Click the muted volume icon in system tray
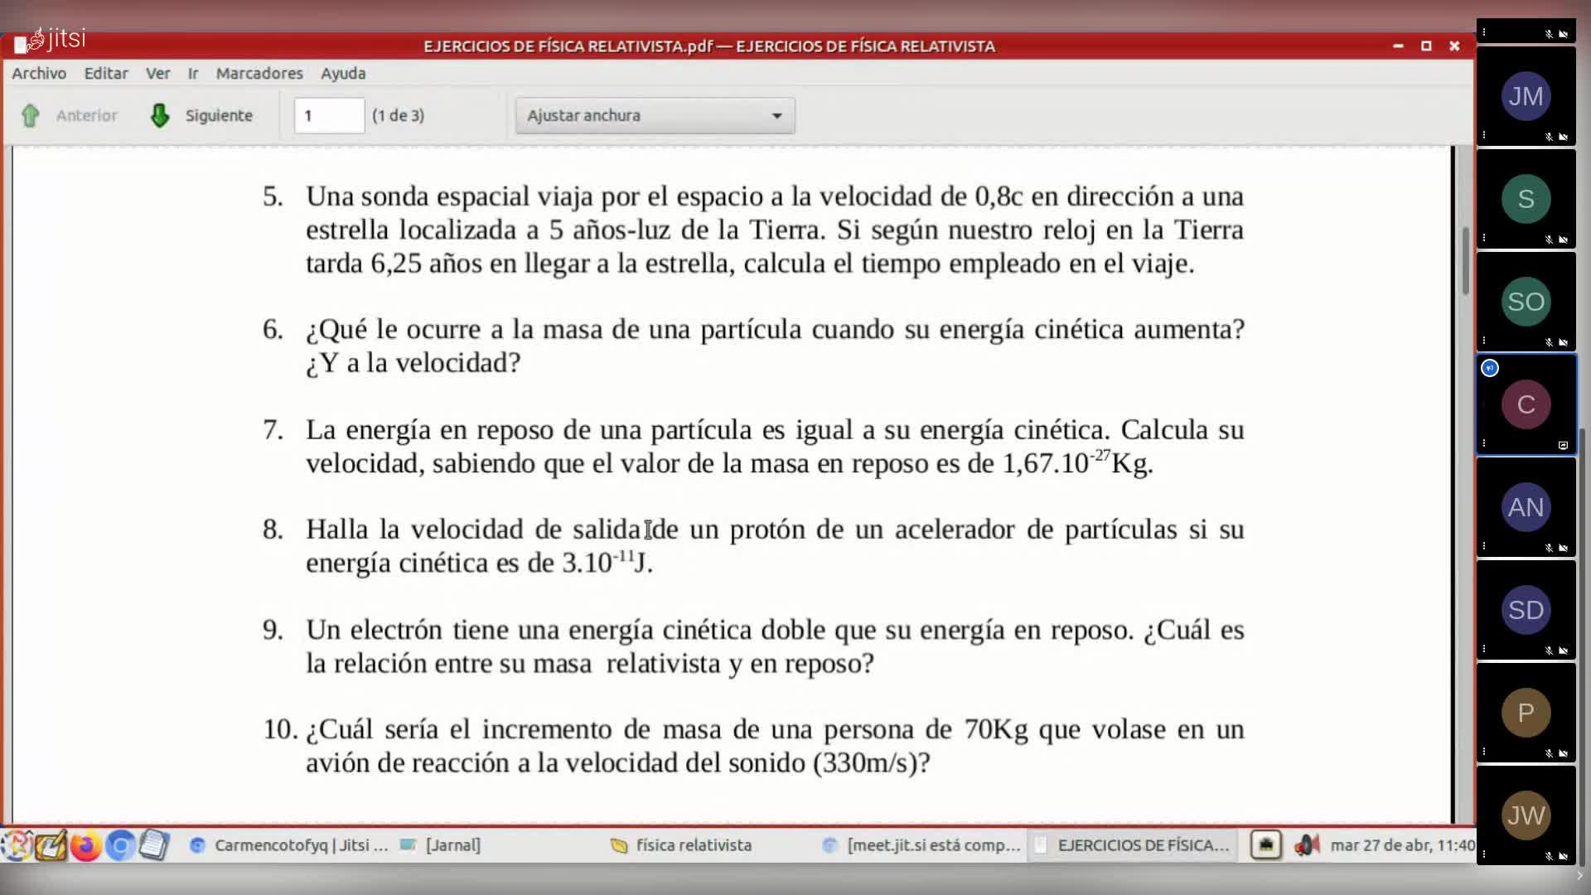The height and width of the screenshot is (895, 1591). 1306,845
